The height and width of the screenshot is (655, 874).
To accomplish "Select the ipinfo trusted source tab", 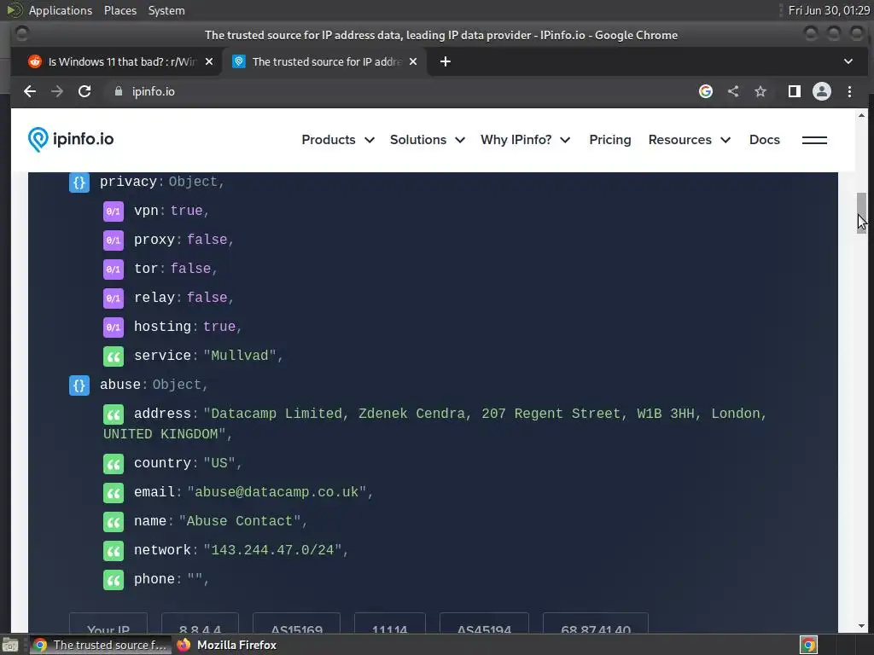I will 323,61.
